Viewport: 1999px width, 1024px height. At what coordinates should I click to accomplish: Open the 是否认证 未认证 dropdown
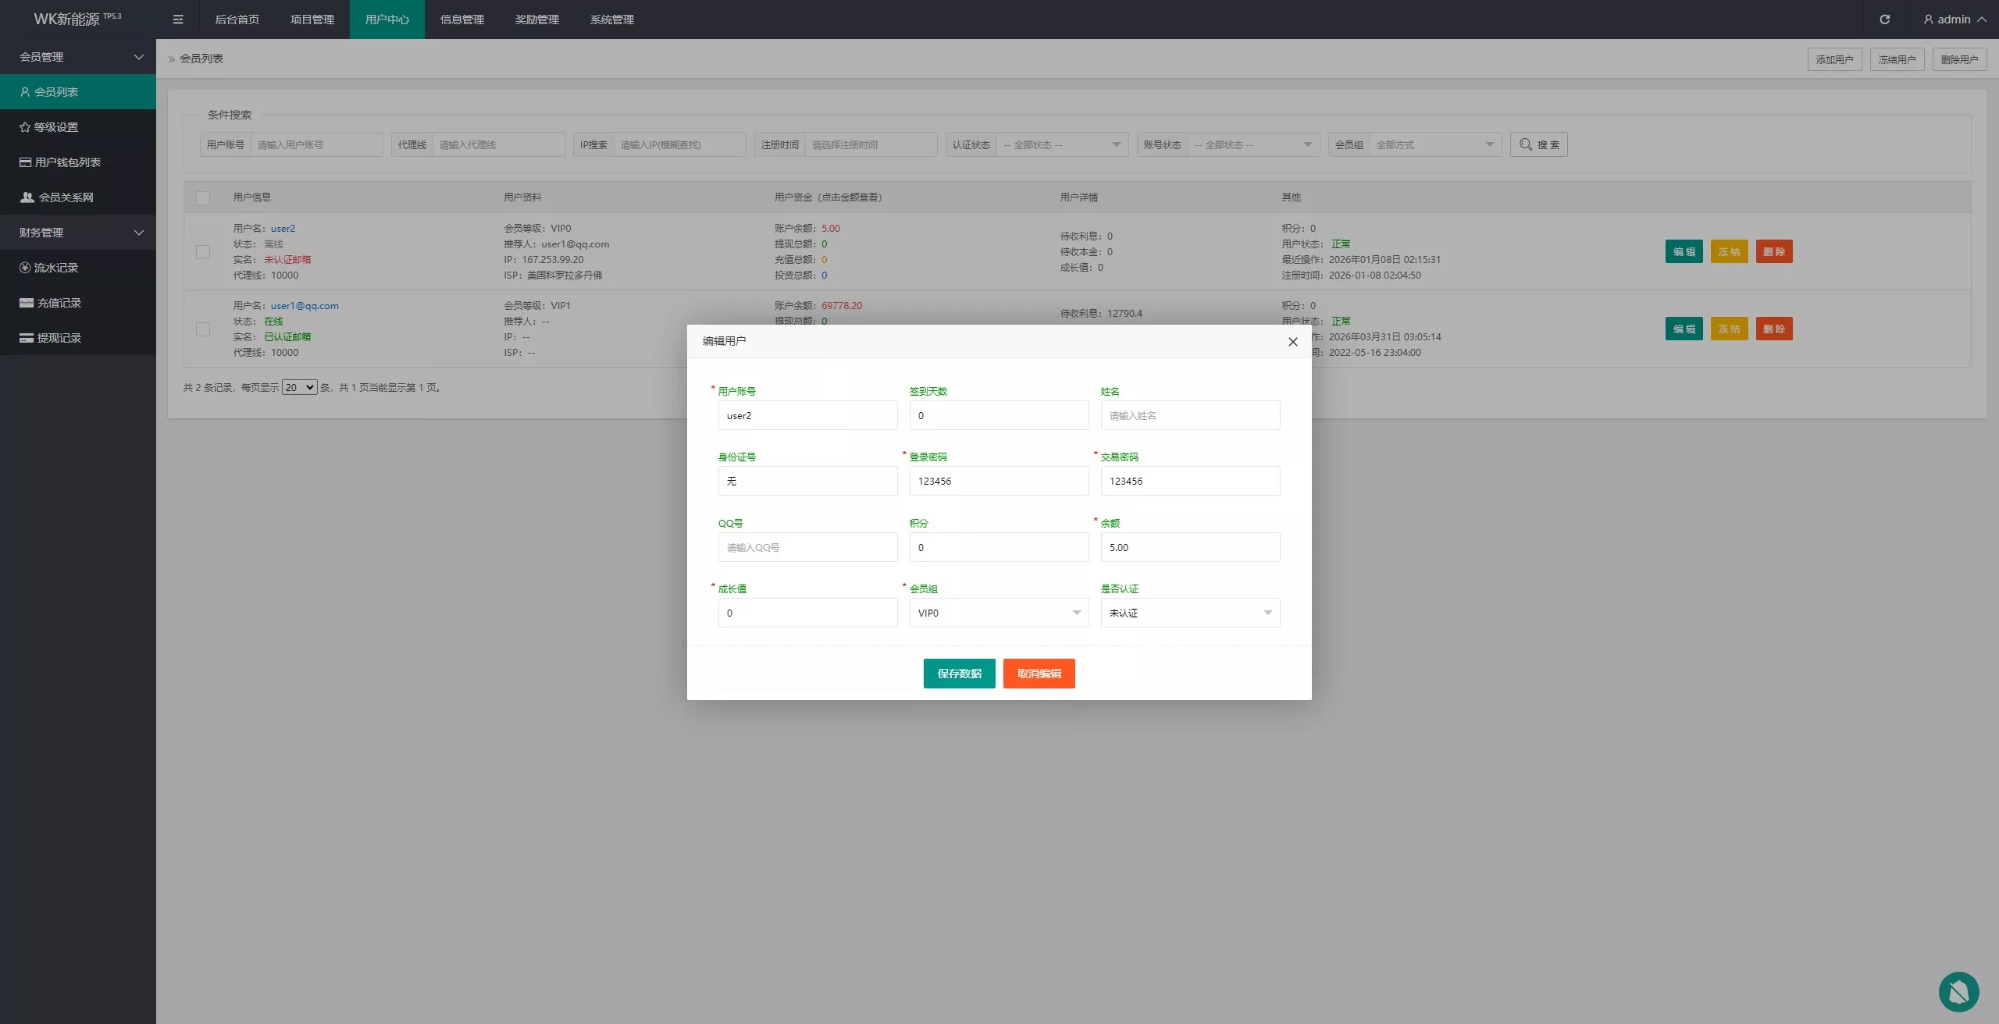1190,613
